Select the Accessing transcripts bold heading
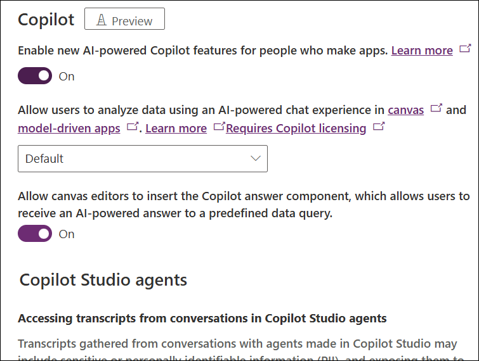This screenshot has width=479, height=361. click(202, 318)
